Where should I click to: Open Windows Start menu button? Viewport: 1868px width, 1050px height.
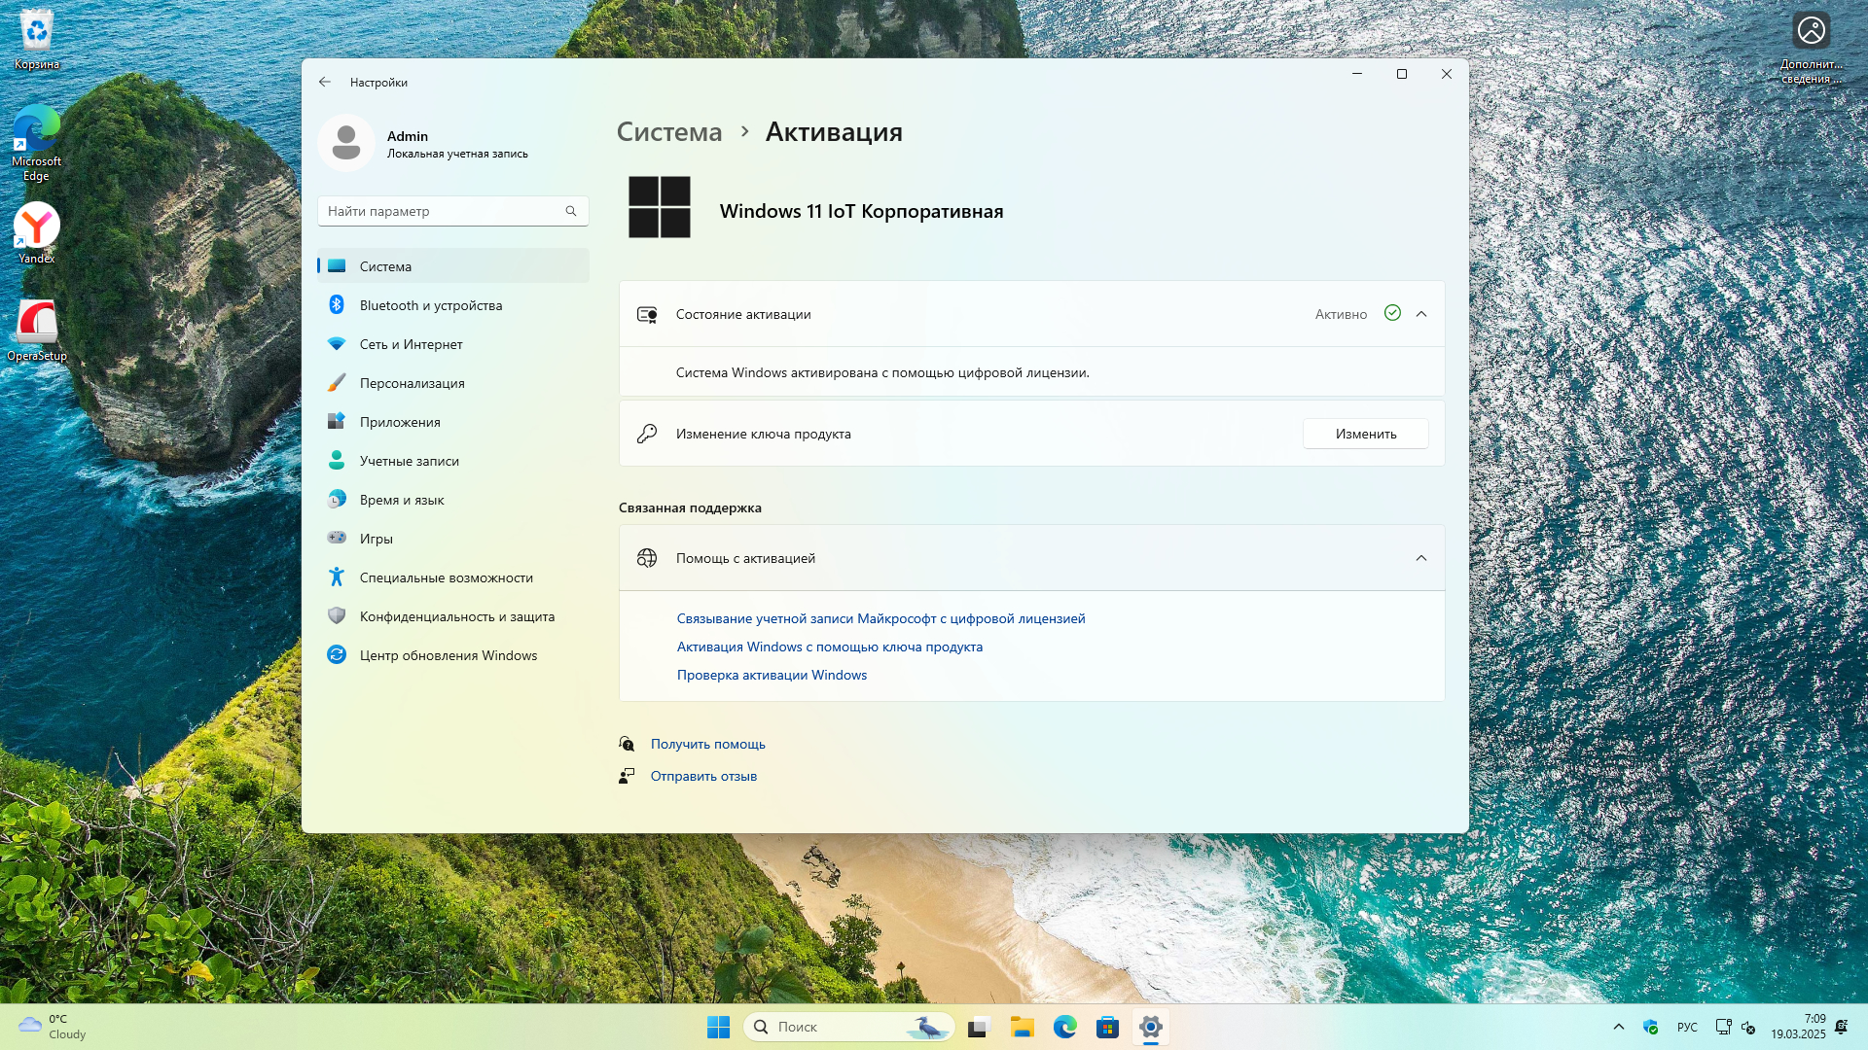pos(718,1027)
